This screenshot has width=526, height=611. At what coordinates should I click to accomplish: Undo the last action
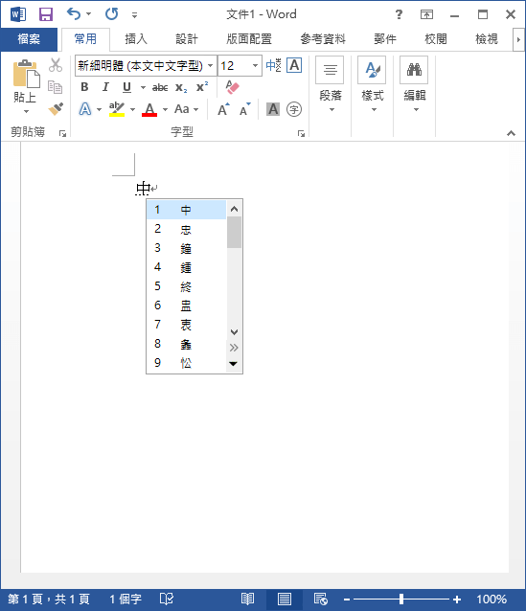point(74,14)
